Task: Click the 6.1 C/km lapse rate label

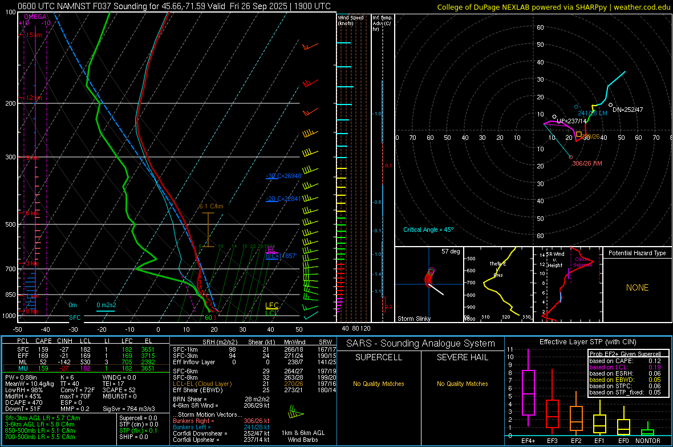Action: pos(211,206)
